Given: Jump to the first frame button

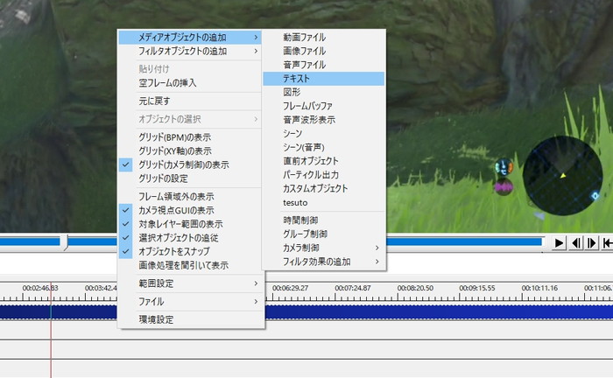Looking at the screenshot, I should coord(607,243).
